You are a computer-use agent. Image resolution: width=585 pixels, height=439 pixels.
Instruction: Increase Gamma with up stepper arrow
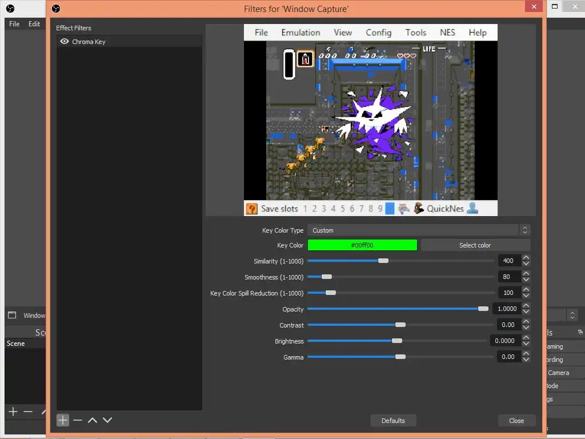(x=526, y=354)
